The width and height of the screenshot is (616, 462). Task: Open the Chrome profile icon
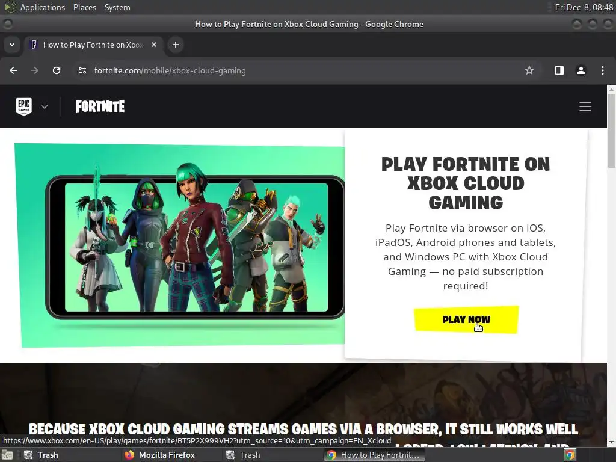point(581,70)
